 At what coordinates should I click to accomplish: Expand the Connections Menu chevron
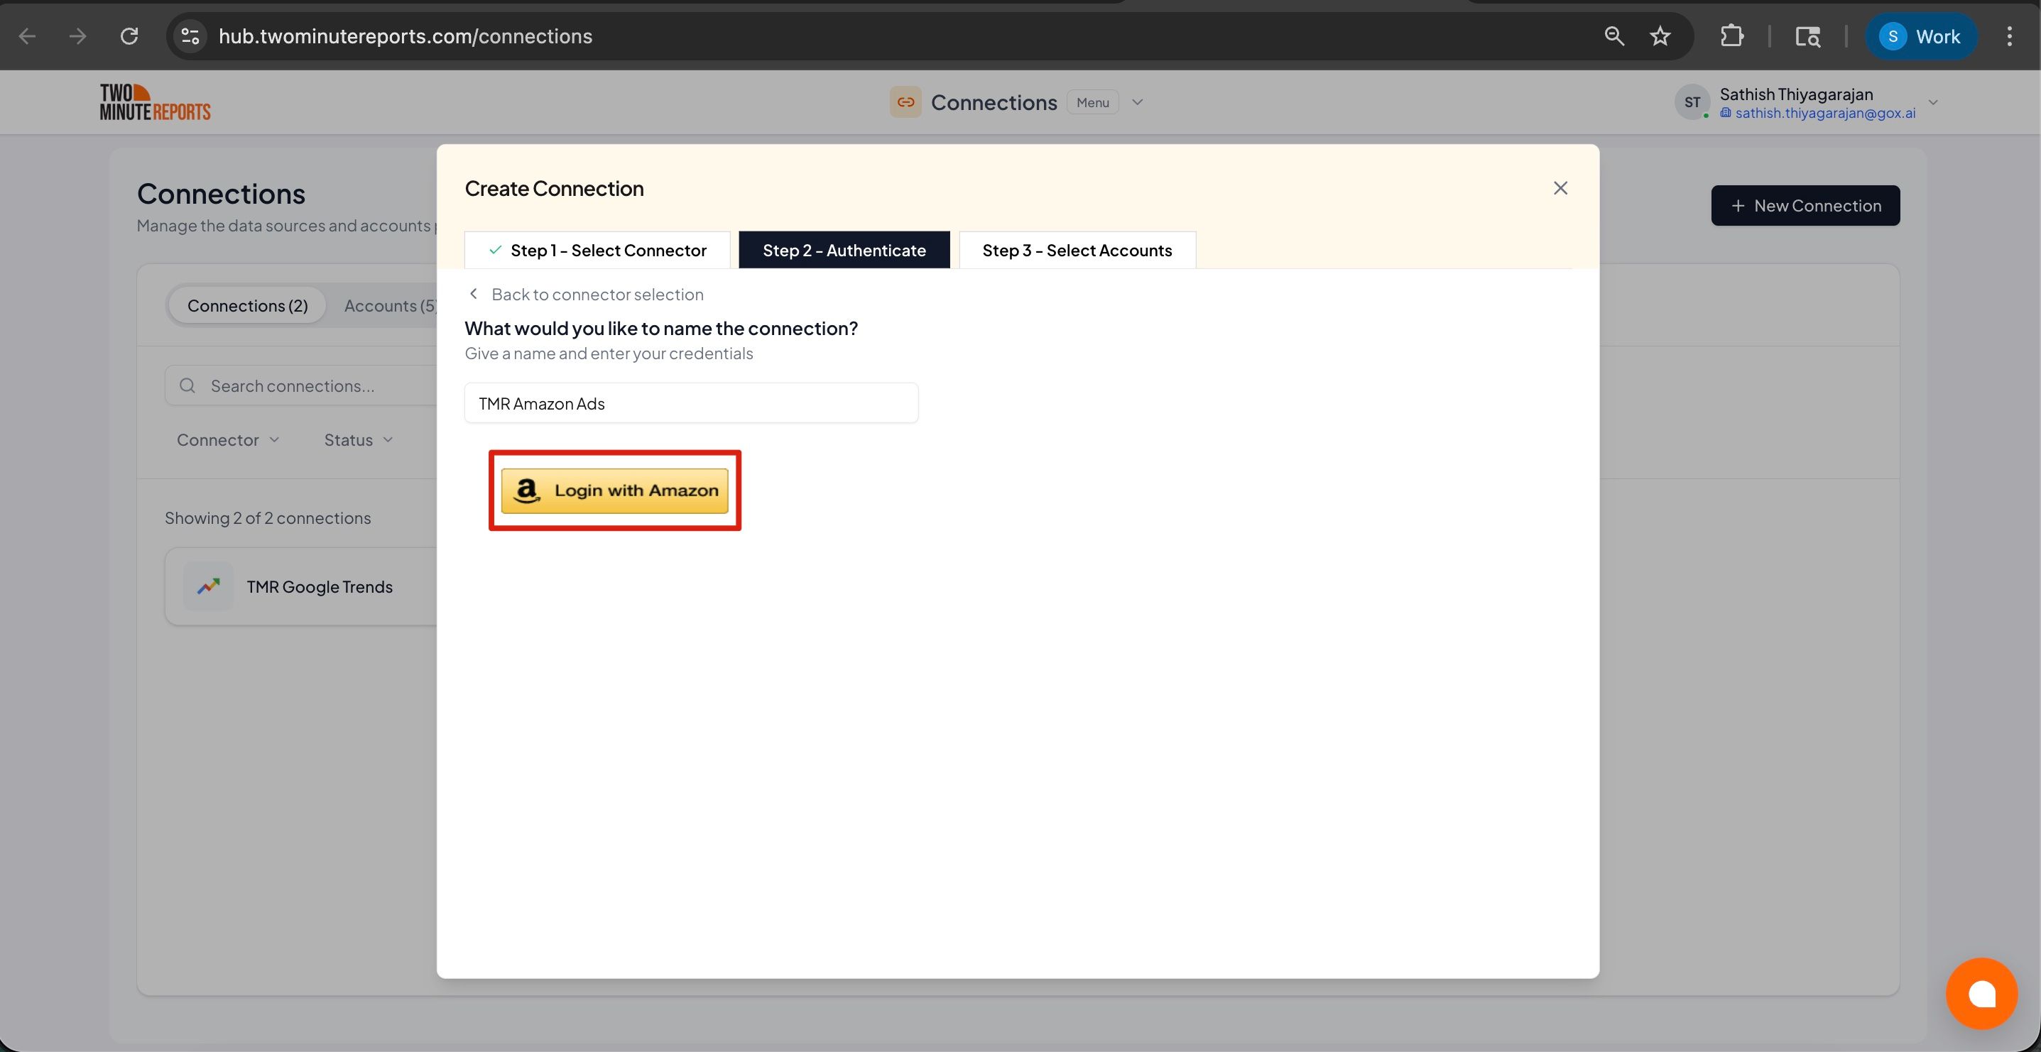[x=1137, y=102]
